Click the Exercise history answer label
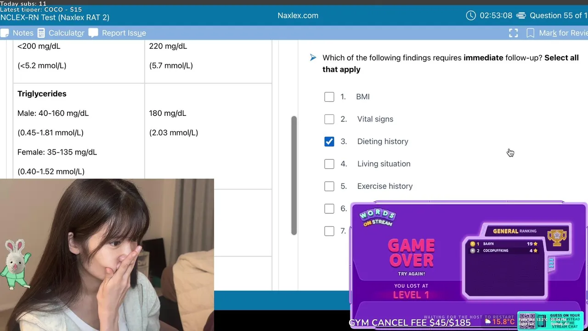Viewport: 588px width, 331px height. (x=385, y=186)
